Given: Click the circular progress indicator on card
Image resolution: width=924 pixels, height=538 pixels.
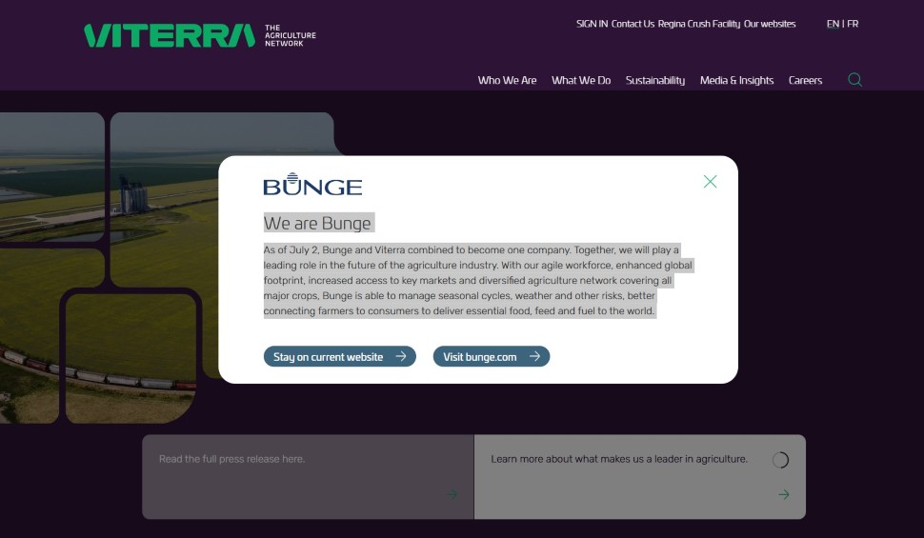Looking at the screenshot, I should pyautogui.click(x=780, y=460).
